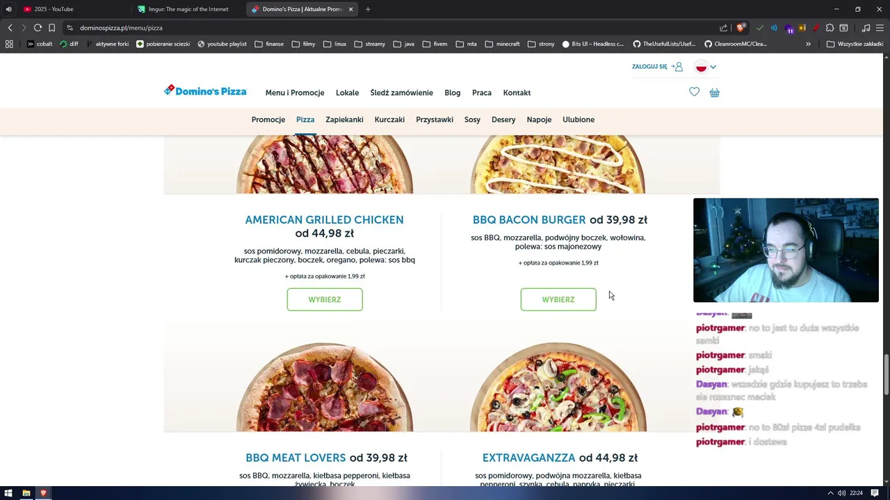Viewport: 890px width, 500px height.
Task: Select the Promocje menu category
Action: (268, 119)
